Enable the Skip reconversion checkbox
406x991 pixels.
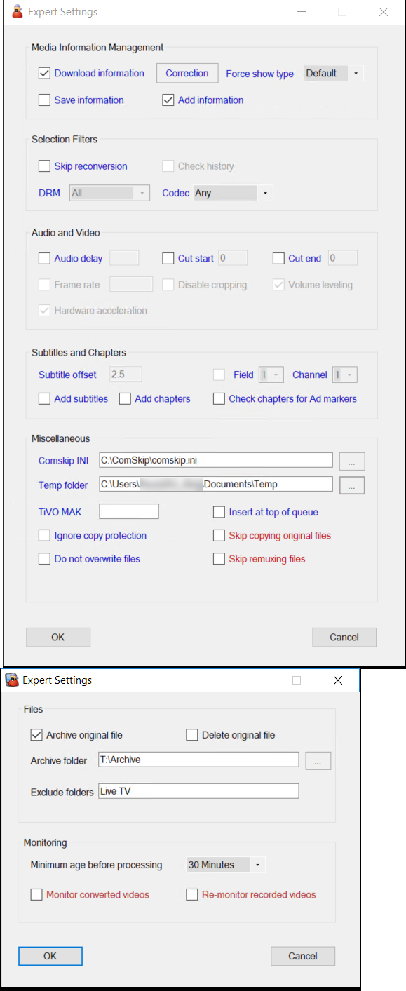tap(45, 166)
